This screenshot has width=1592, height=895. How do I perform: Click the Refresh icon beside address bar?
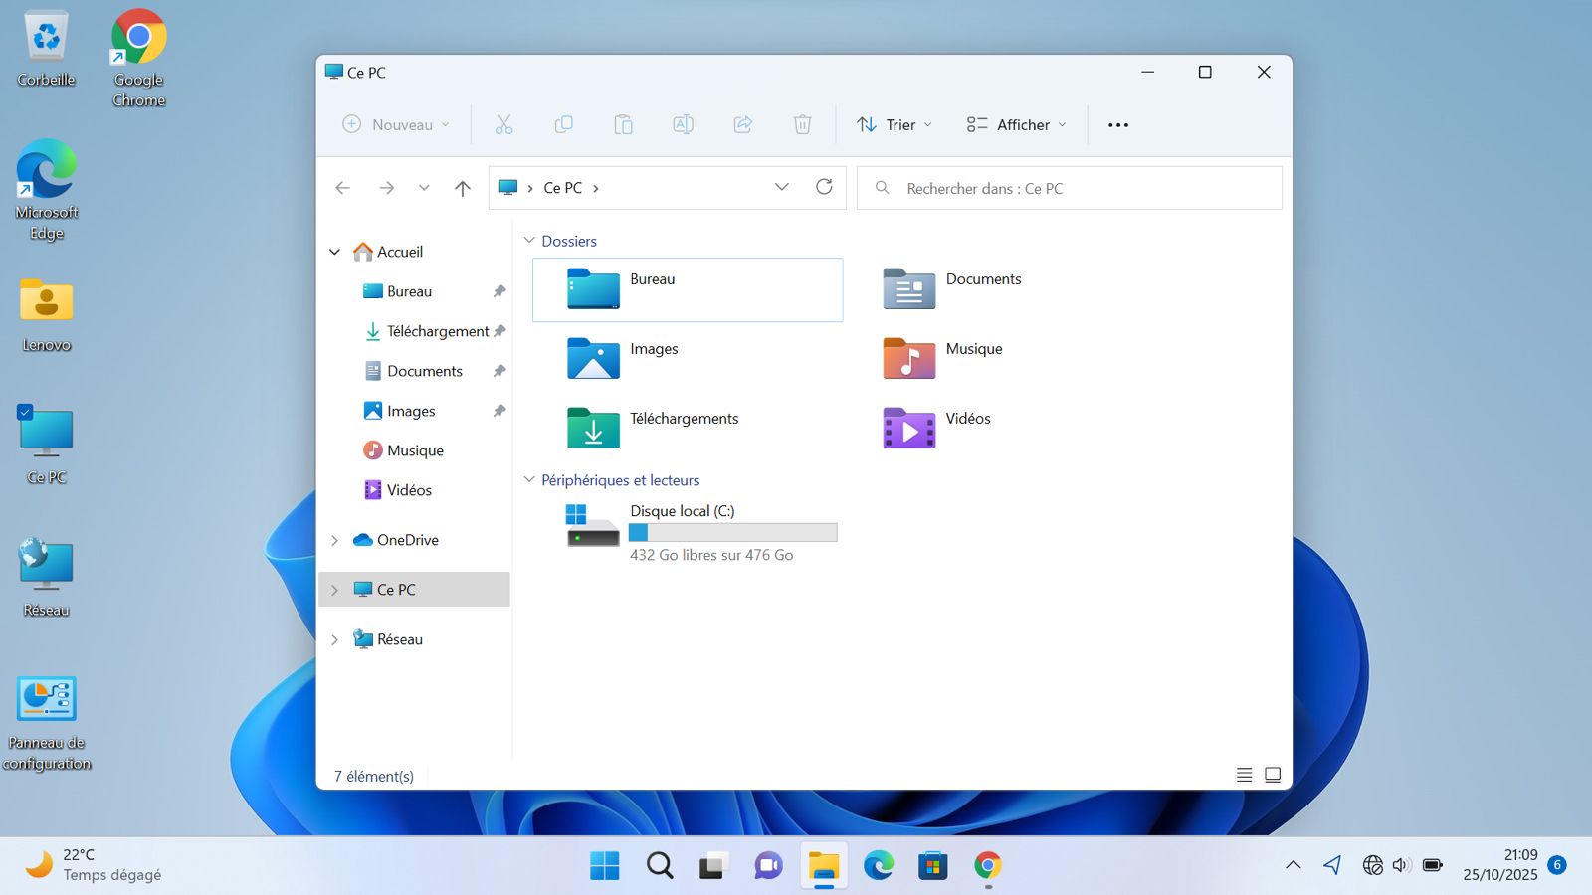824,187
